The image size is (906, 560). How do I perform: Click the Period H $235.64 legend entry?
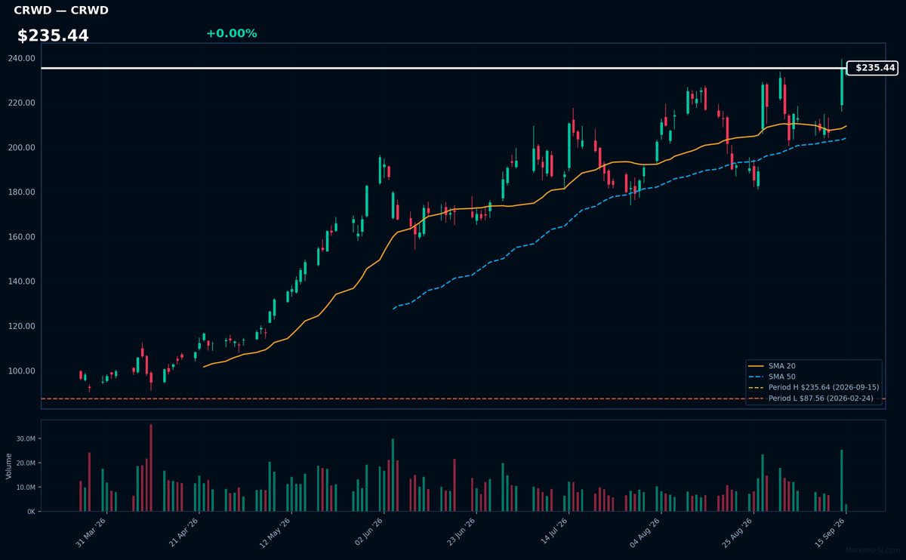pyautogui.click(x=814, y=387)
